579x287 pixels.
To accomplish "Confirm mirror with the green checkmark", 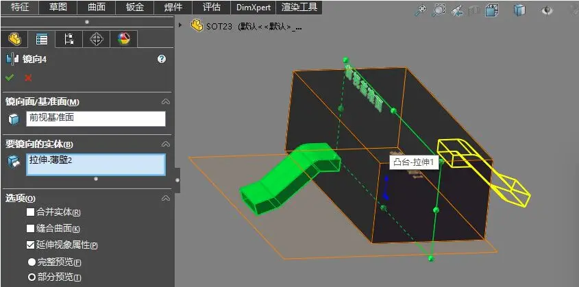I will point(10,77).
